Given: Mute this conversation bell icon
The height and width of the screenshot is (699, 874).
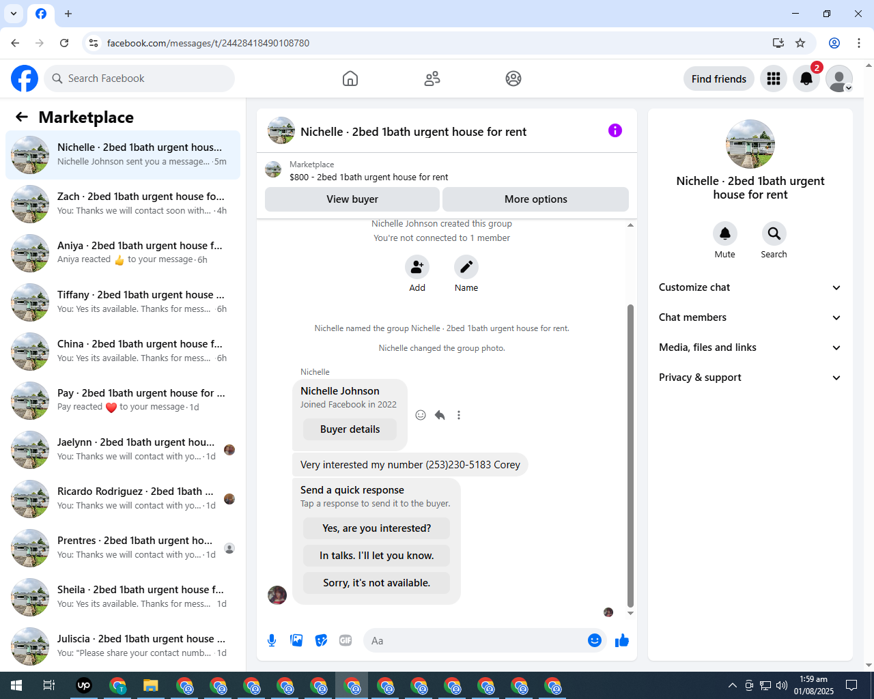Looking at the screenshot, I should coord(725,233).
